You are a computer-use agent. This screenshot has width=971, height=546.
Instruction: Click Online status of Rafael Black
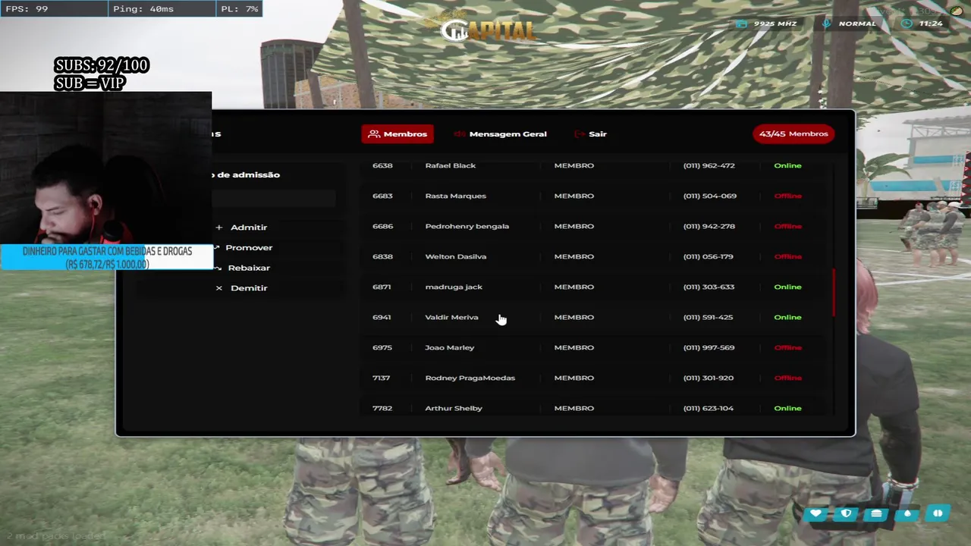point(787,165)
